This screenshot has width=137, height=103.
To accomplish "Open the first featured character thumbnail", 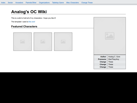I will (23, 42).
